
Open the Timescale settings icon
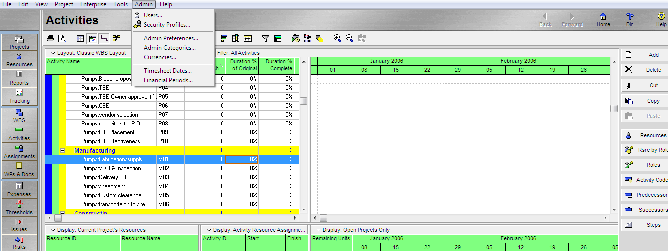[x=248, y=38]
